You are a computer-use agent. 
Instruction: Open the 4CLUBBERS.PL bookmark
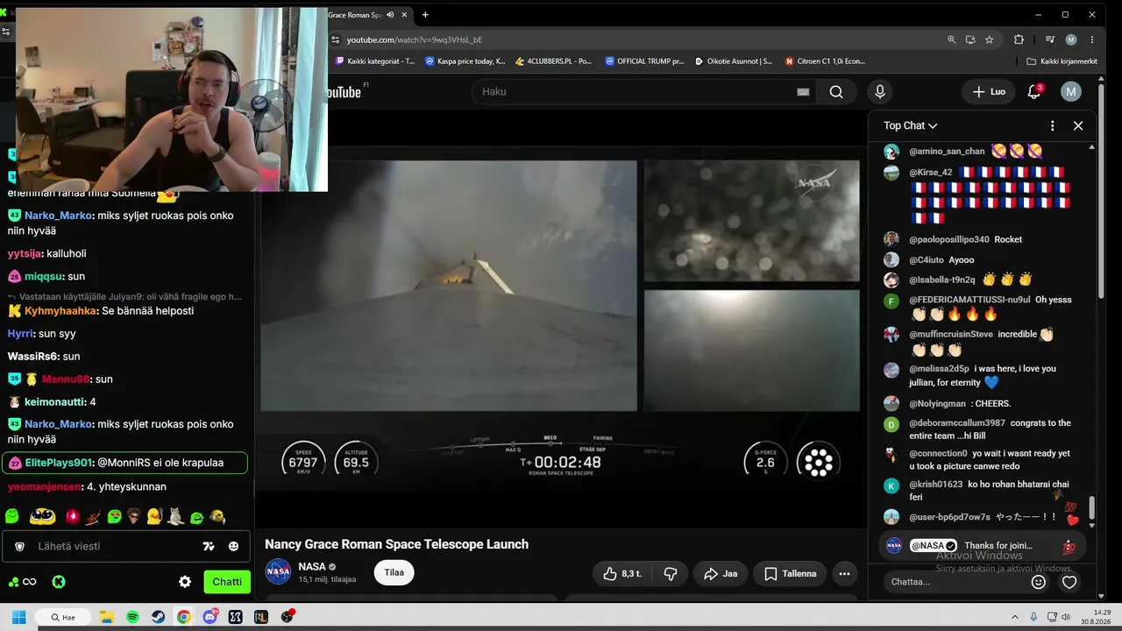coord(554,61)
